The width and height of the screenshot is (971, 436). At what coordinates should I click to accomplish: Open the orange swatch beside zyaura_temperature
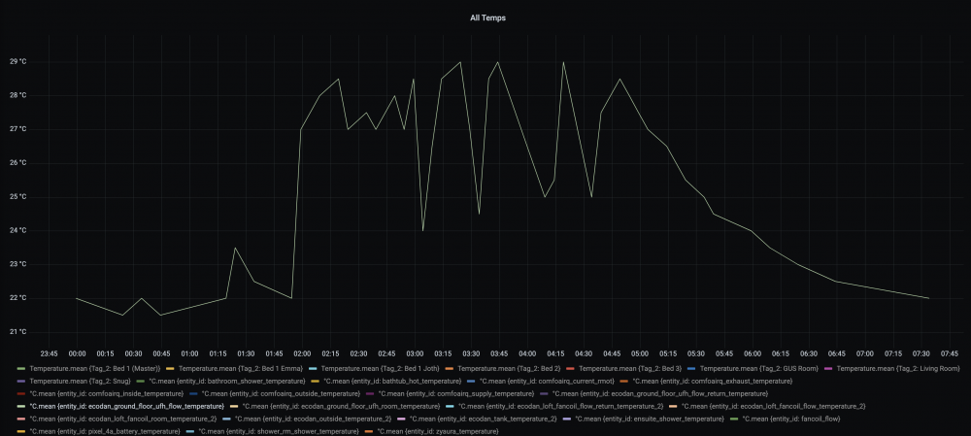[x=370, y=431]
